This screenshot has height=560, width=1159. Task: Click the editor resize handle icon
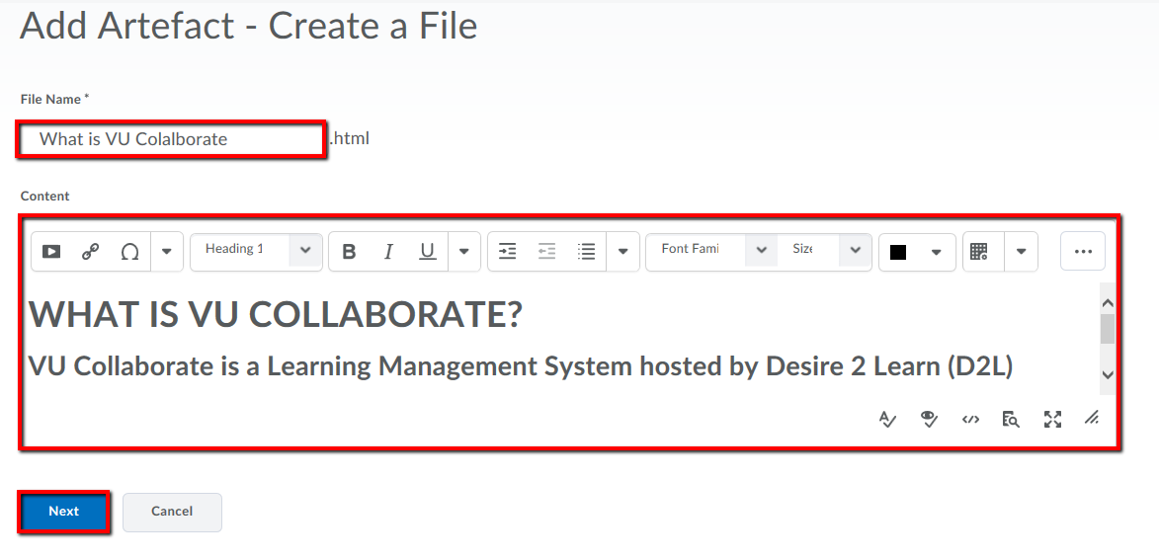[x=1092, y=419]
